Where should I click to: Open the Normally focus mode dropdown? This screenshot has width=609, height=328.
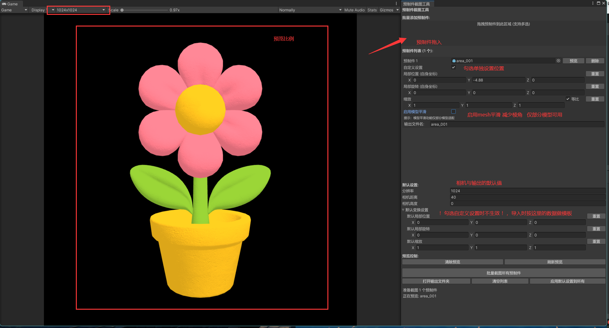click(310, 10)
